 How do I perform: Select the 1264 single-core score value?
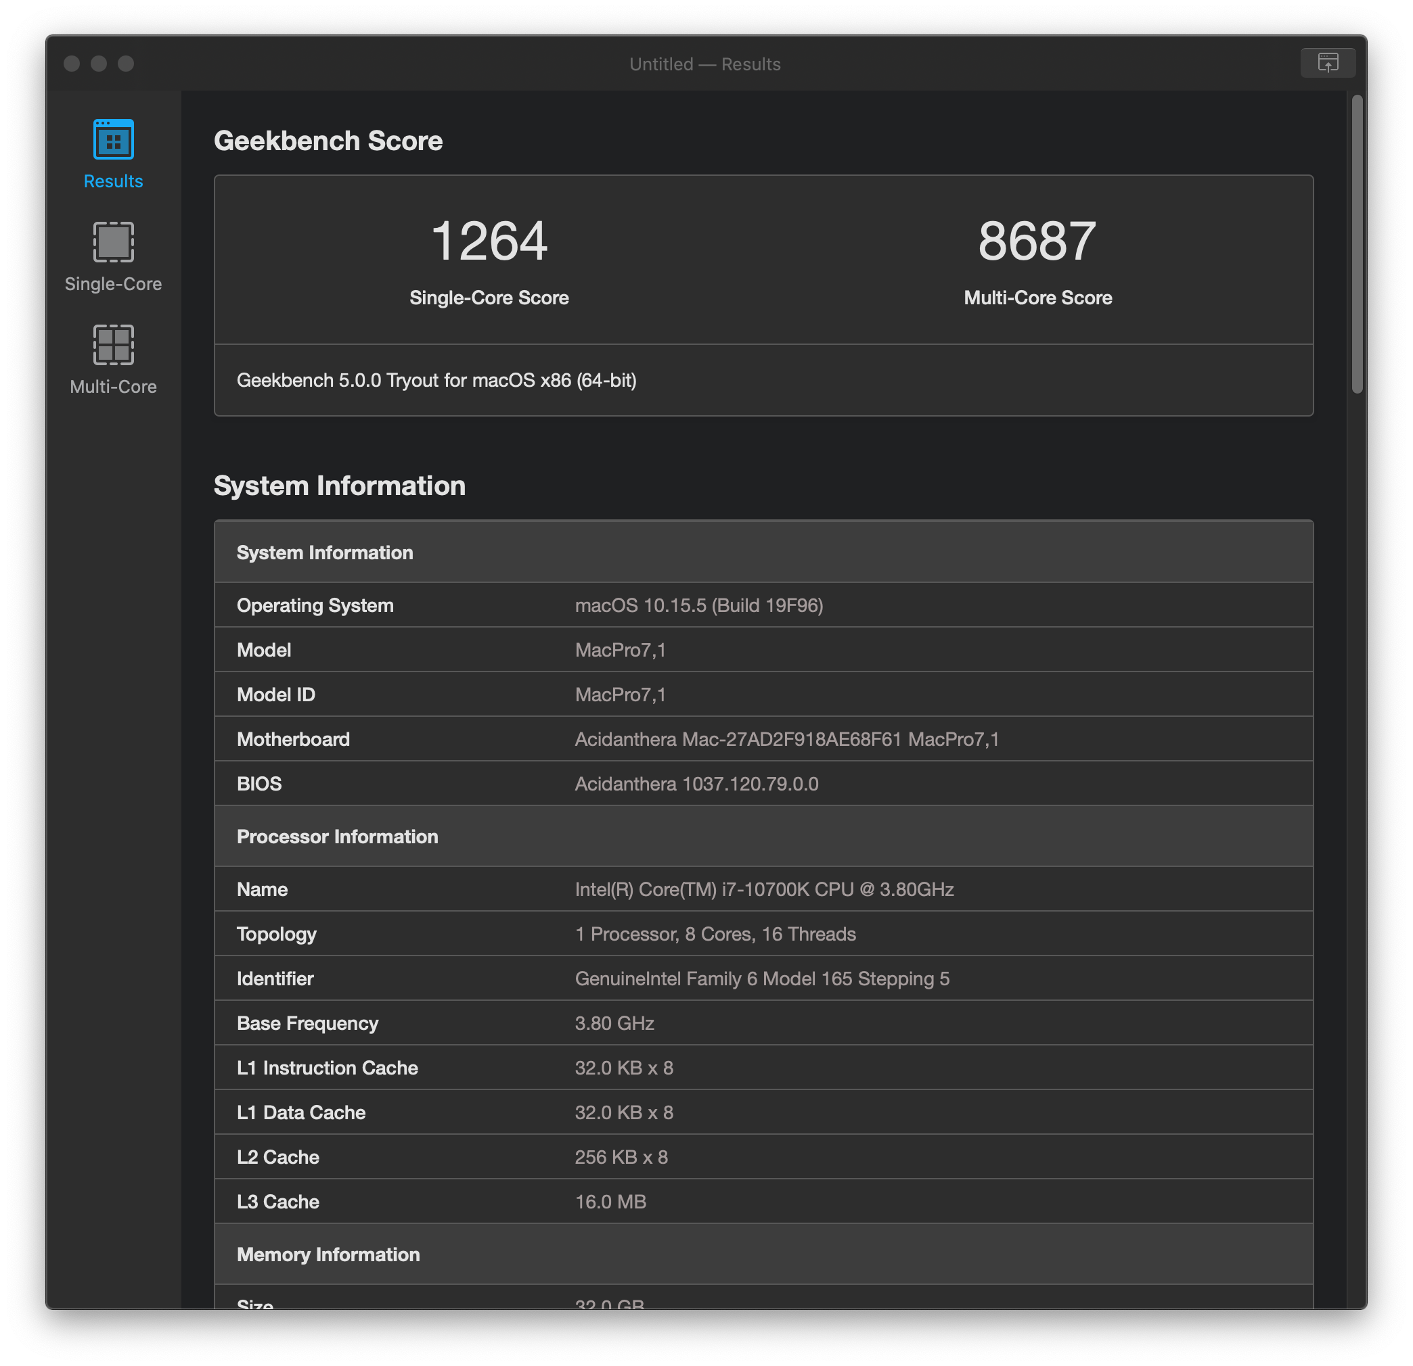489,241
